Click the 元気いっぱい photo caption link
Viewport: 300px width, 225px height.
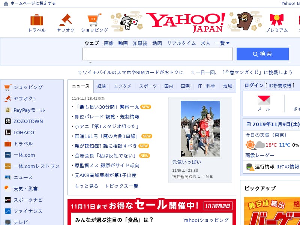coord(186,162)
